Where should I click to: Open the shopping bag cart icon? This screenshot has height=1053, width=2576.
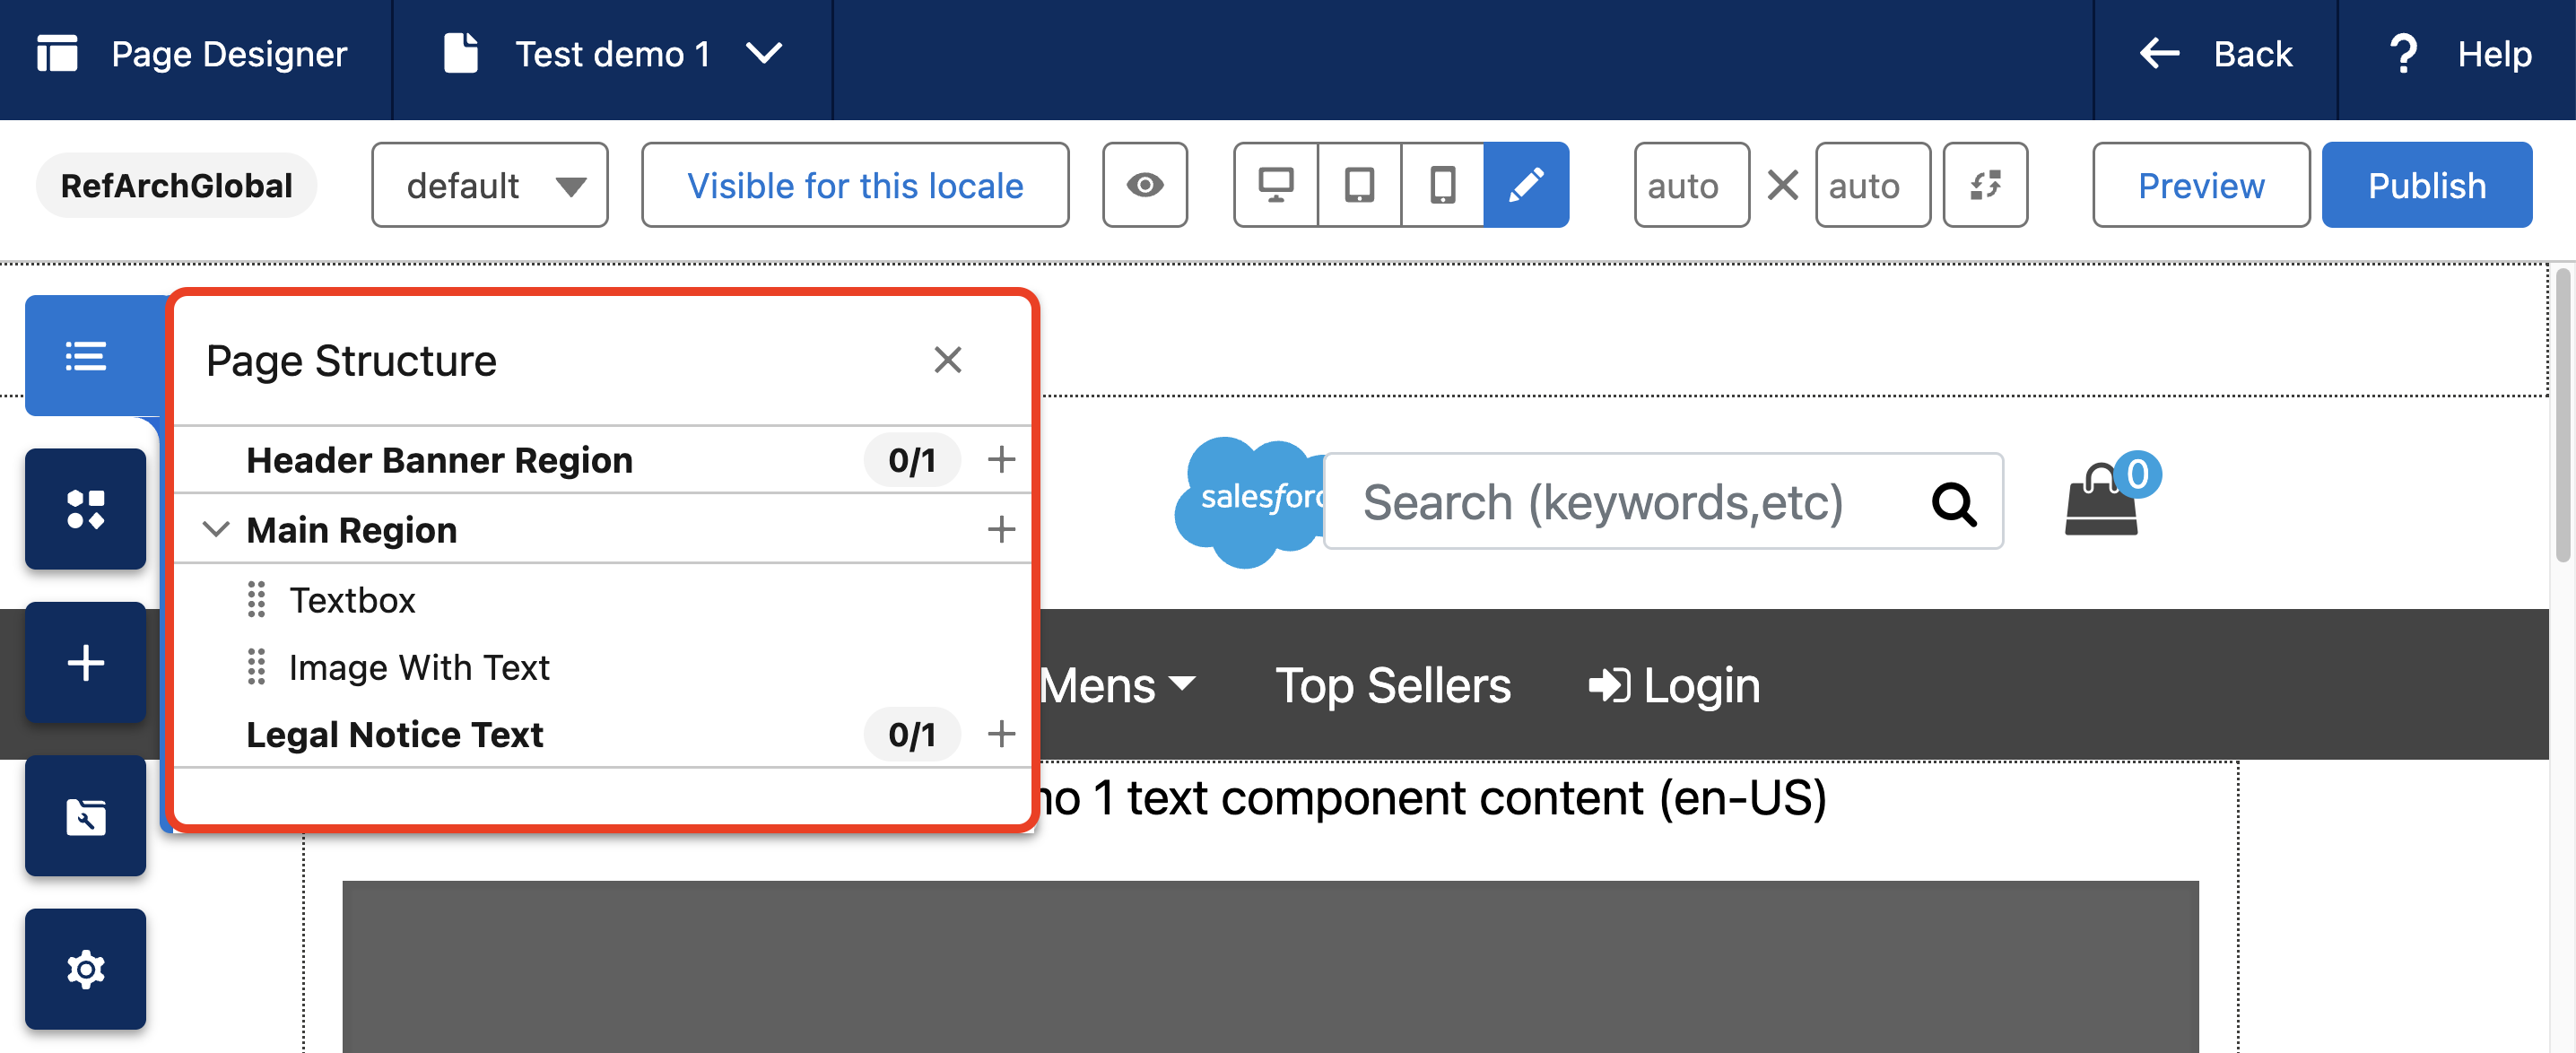pyautogui.click(x=2102, y=500)
